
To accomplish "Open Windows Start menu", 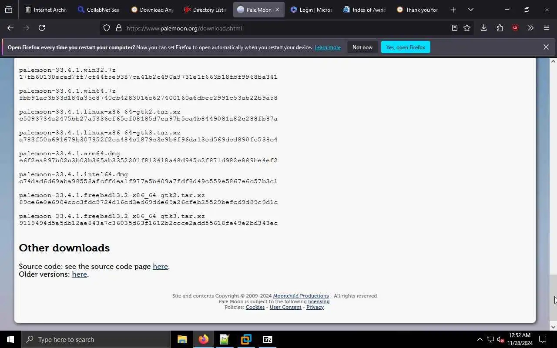I will point(10,339).
